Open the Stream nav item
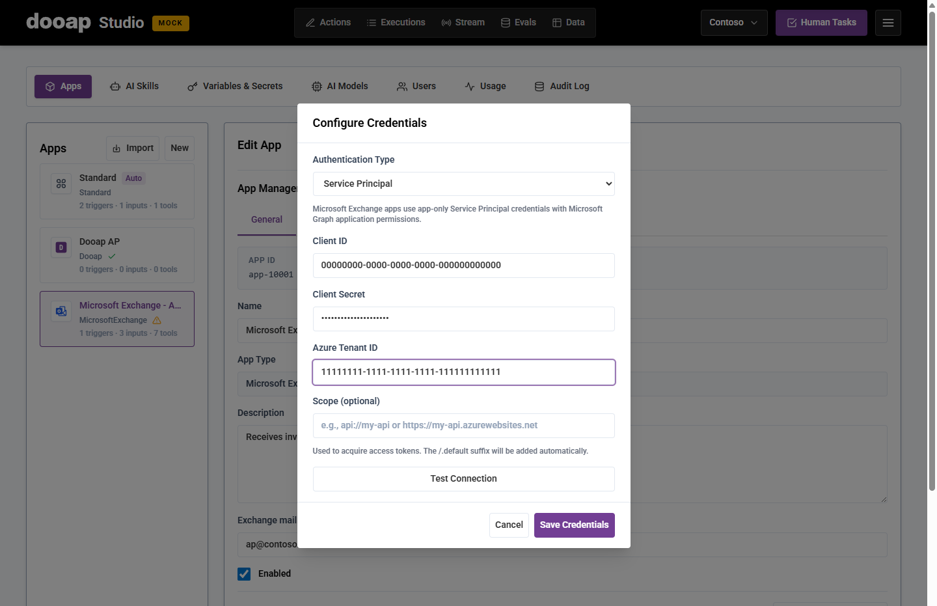 point(463,23)
